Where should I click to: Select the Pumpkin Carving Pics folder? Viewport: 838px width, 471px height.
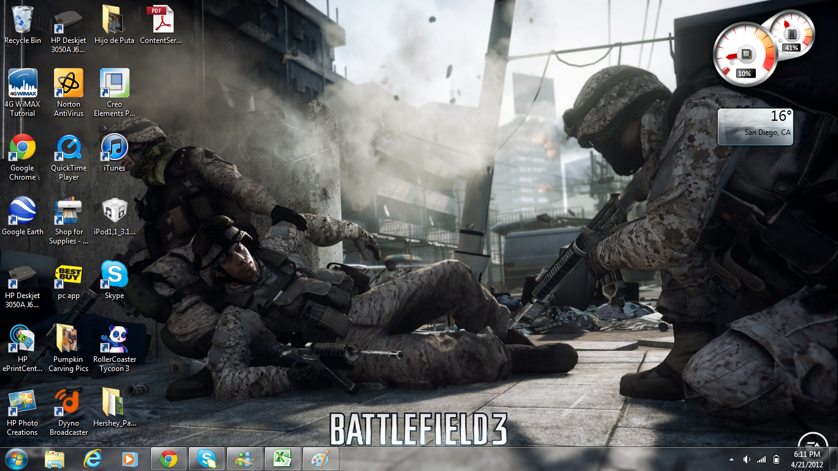coord(69,339)
